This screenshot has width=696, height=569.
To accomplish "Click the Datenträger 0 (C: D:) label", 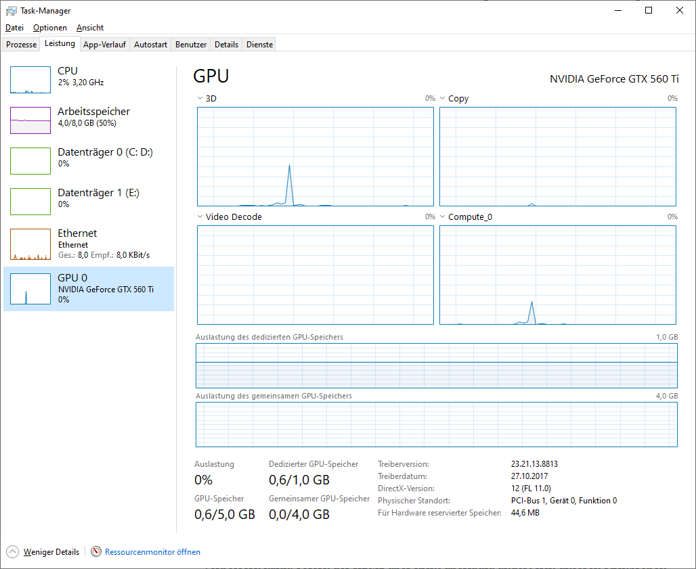I will 105,152.
